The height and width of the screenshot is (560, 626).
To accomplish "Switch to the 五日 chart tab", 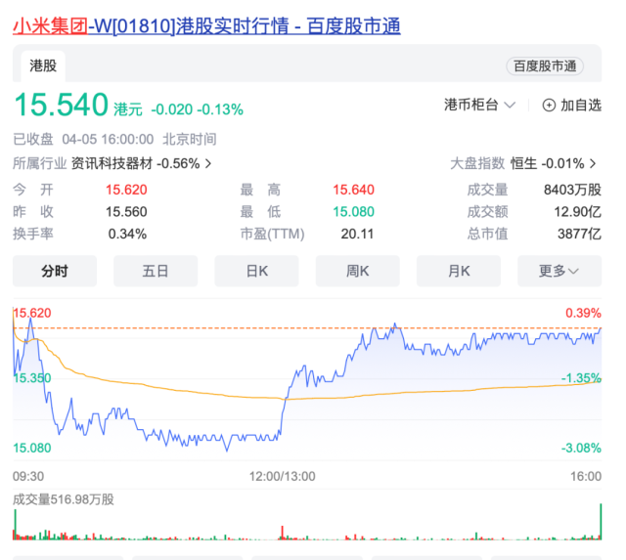I will 156,271.
